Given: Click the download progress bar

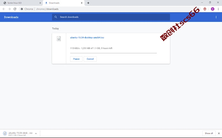Looking at the screenshot, I should (x=113, y=53).
